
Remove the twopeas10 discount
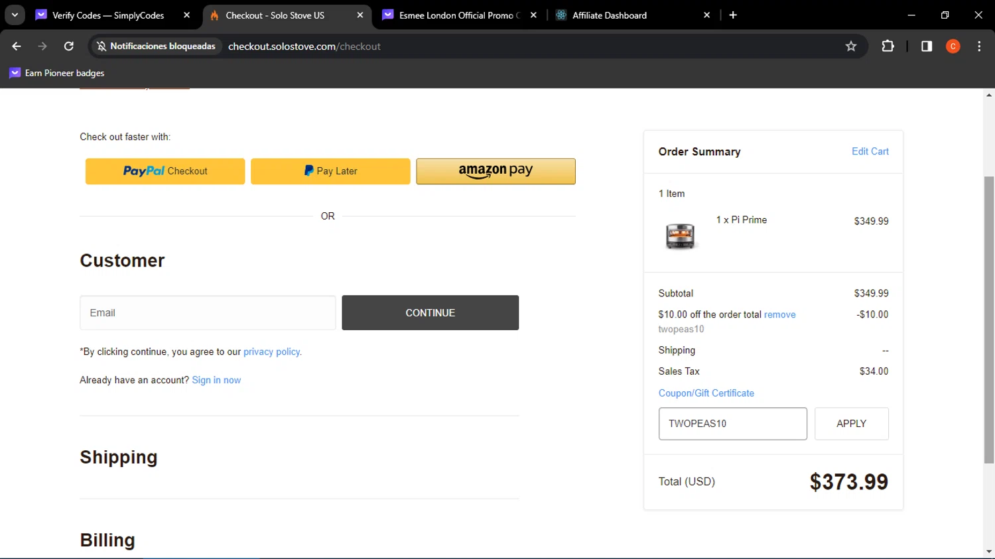[x=779, y=315]
